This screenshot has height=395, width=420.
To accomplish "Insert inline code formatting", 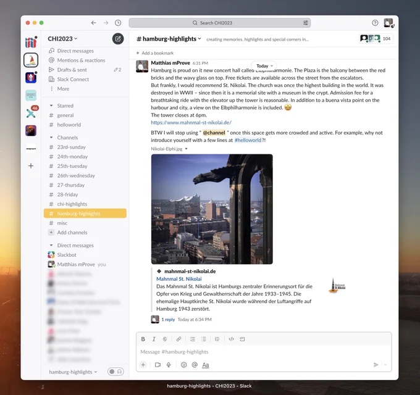I will pyautogui.click(x=231, y=339).
